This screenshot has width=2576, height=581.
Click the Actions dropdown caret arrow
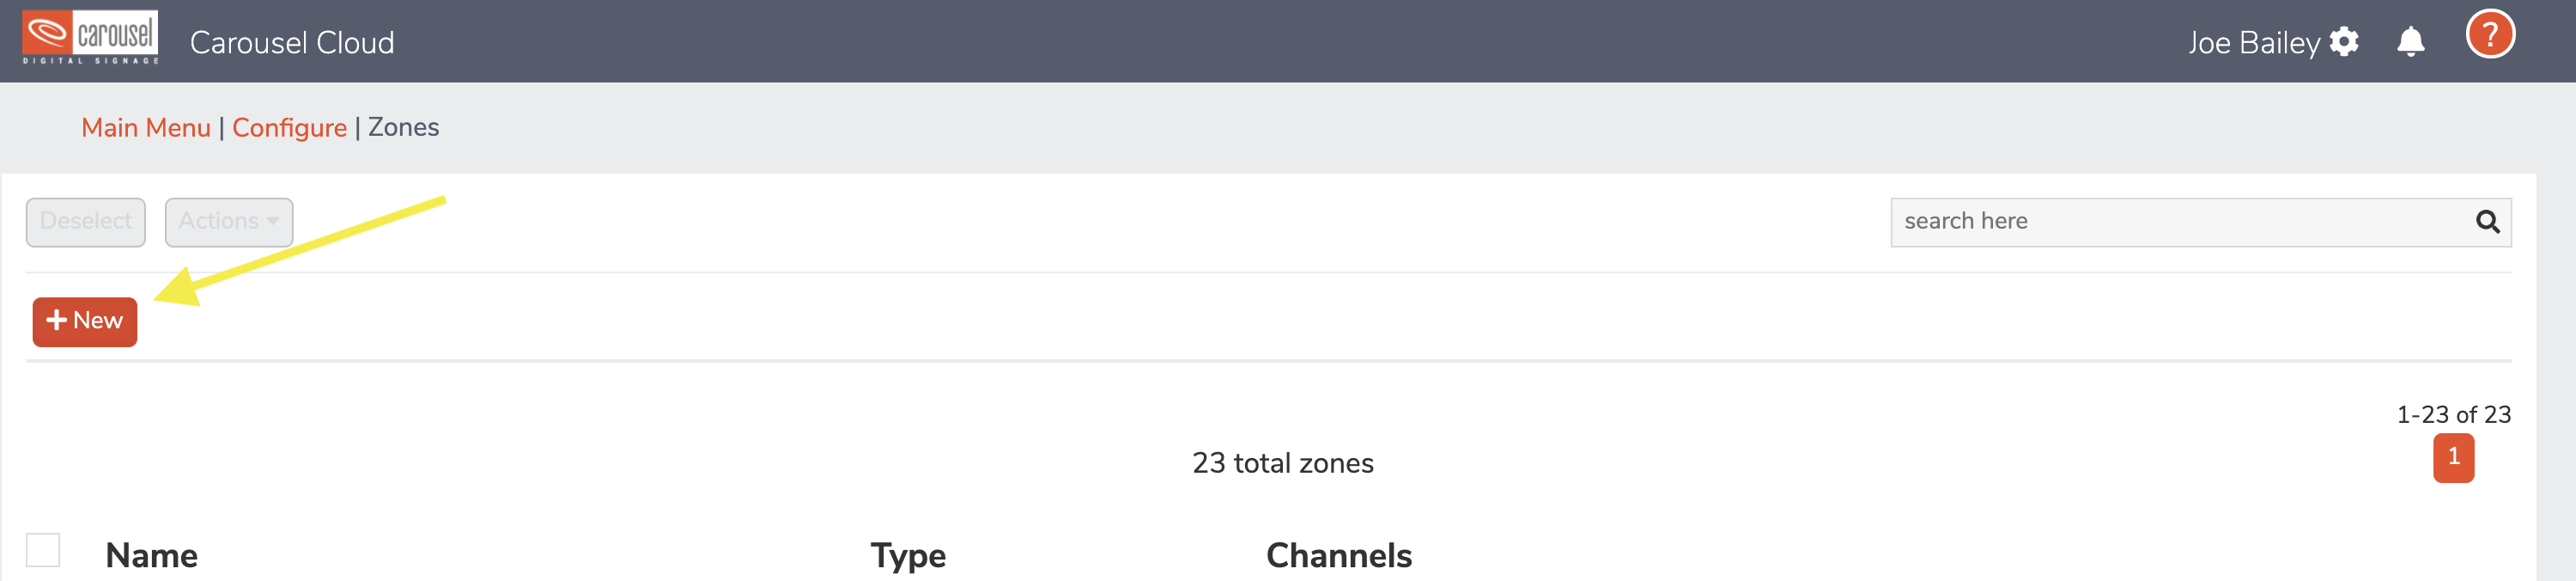(x=272, y=222)
